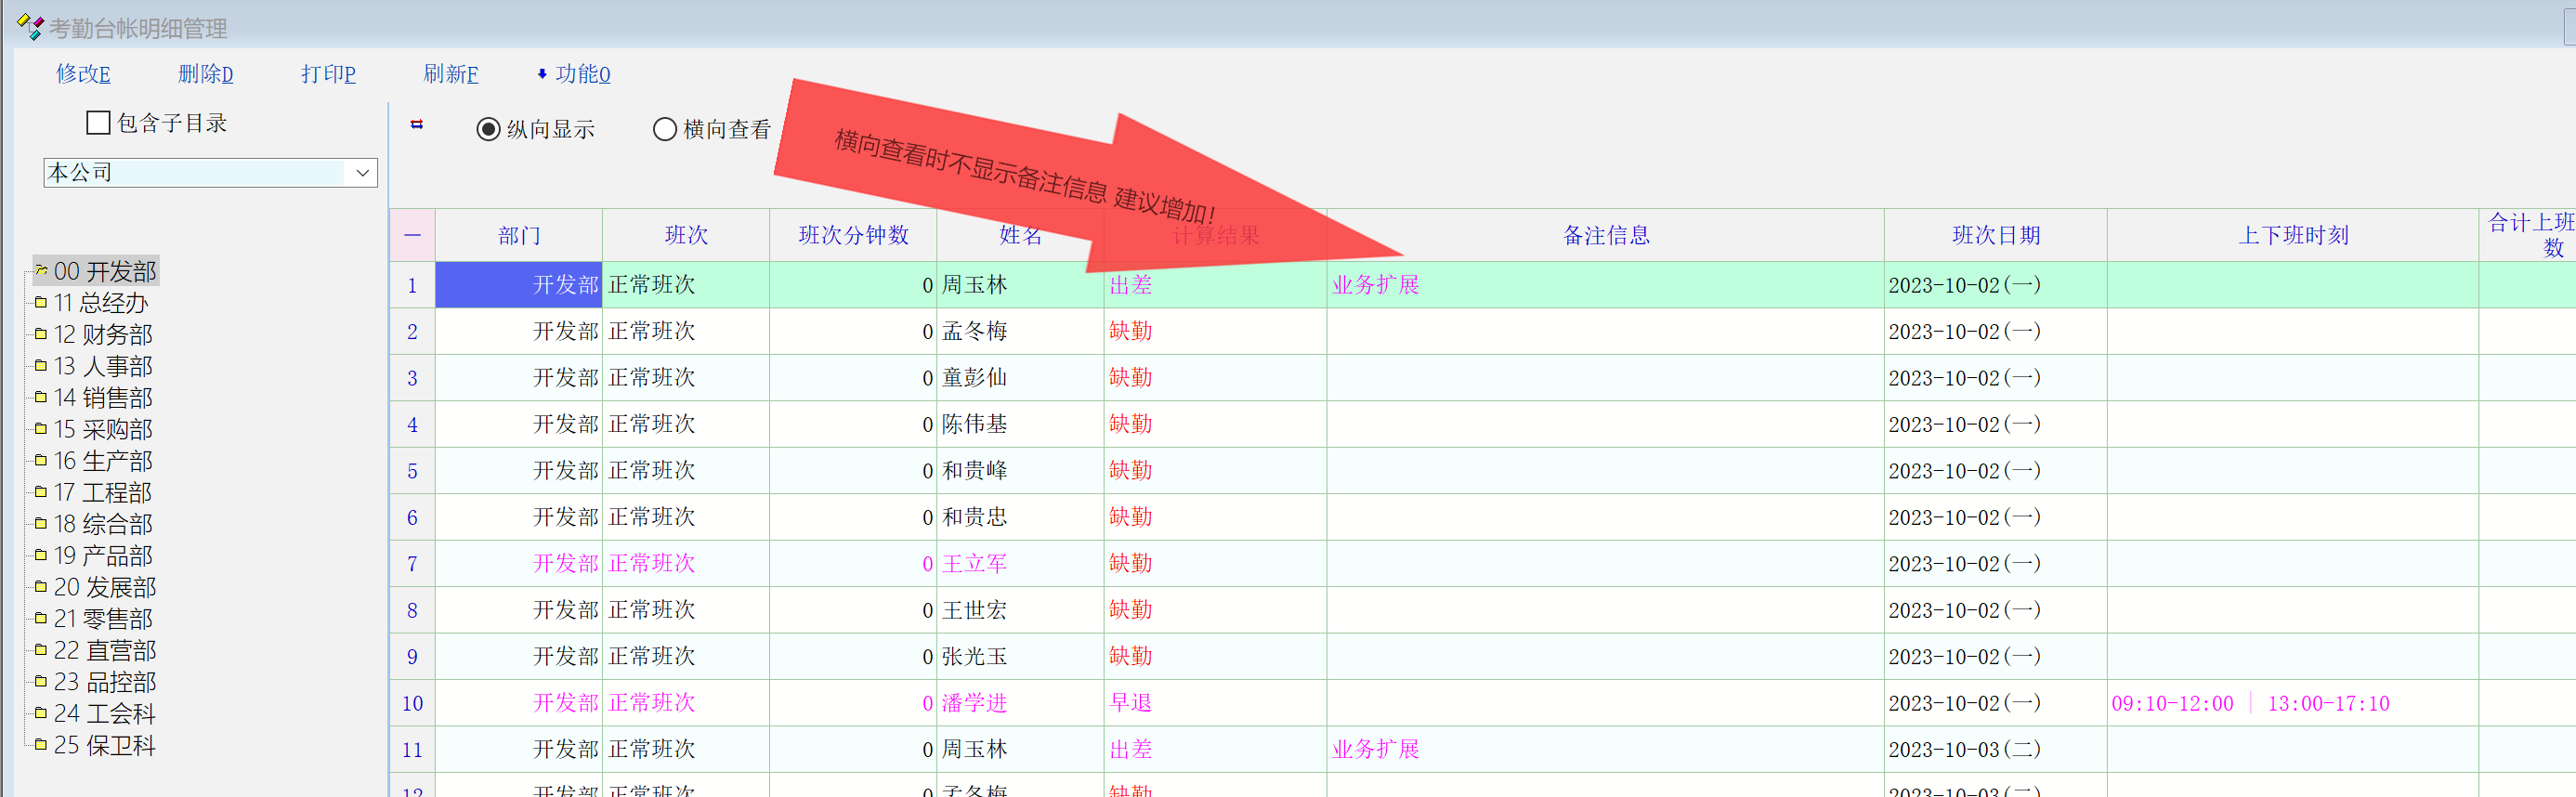Select row 10 with name 潘学进
This screenshot has height=797, width=2576.
(x=974, y=703)
